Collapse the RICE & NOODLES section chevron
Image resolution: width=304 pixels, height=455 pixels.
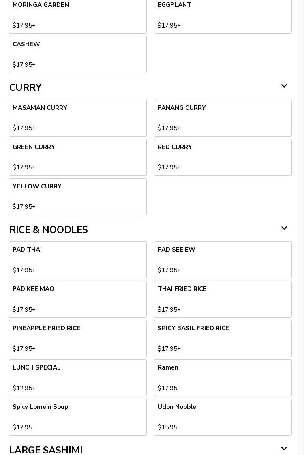(x=284, y=228)
